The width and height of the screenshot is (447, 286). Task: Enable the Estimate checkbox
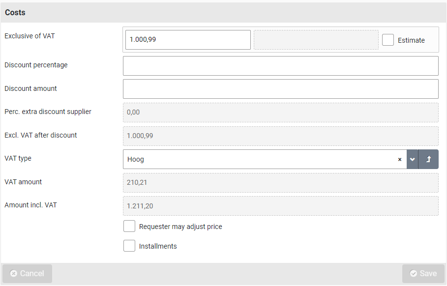pos(388,40)
